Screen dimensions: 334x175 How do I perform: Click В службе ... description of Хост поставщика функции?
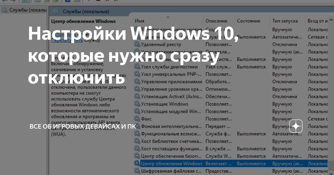[218, 149]
